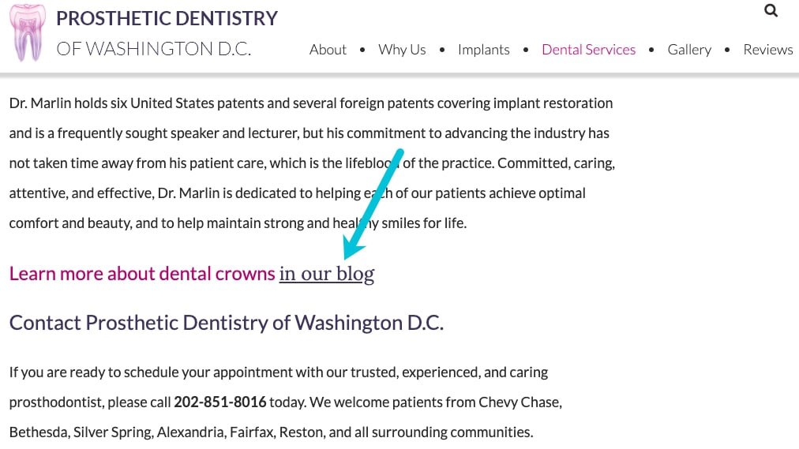Select the highlighted Dental Services menu

point(588,50)
